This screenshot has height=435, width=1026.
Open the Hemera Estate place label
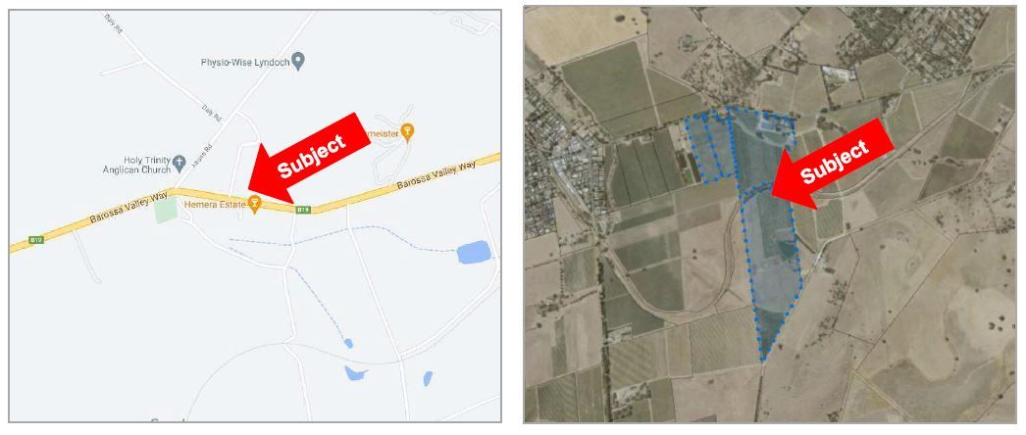[x=213, y=205]
